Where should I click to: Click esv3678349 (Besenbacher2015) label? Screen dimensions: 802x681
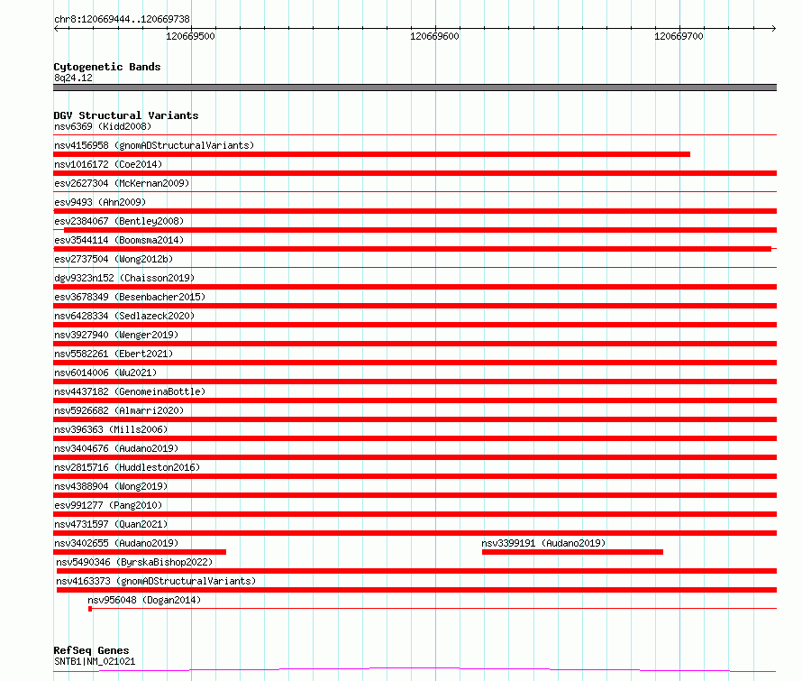coord(130,297)
